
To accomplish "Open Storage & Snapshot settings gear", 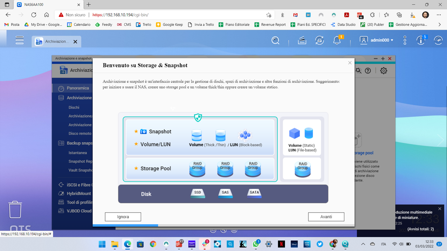I will tap(383, 70).
